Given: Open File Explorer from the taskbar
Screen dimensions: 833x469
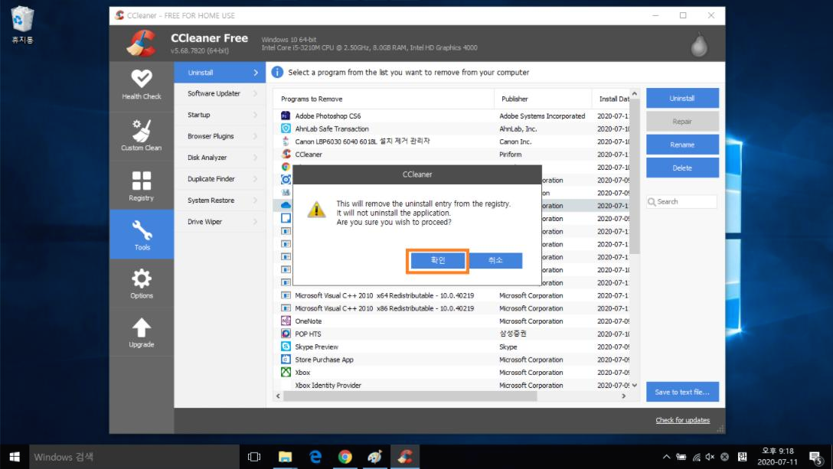Looking at the screenshot, I should (286, 457).
